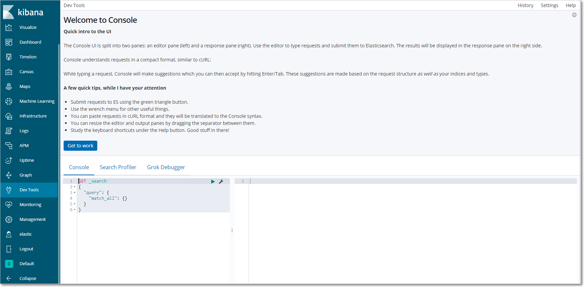Open the Help menu
Image resolution: width=584 pixels, height=287 pixels.
pyautogui.click(x=571, y=5)
